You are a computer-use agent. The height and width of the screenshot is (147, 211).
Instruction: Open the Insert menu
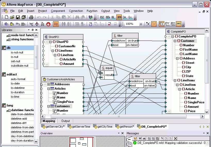[30, 11]
